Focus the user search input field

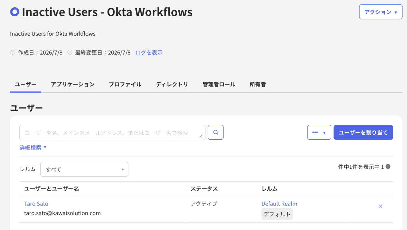[112, 132]
